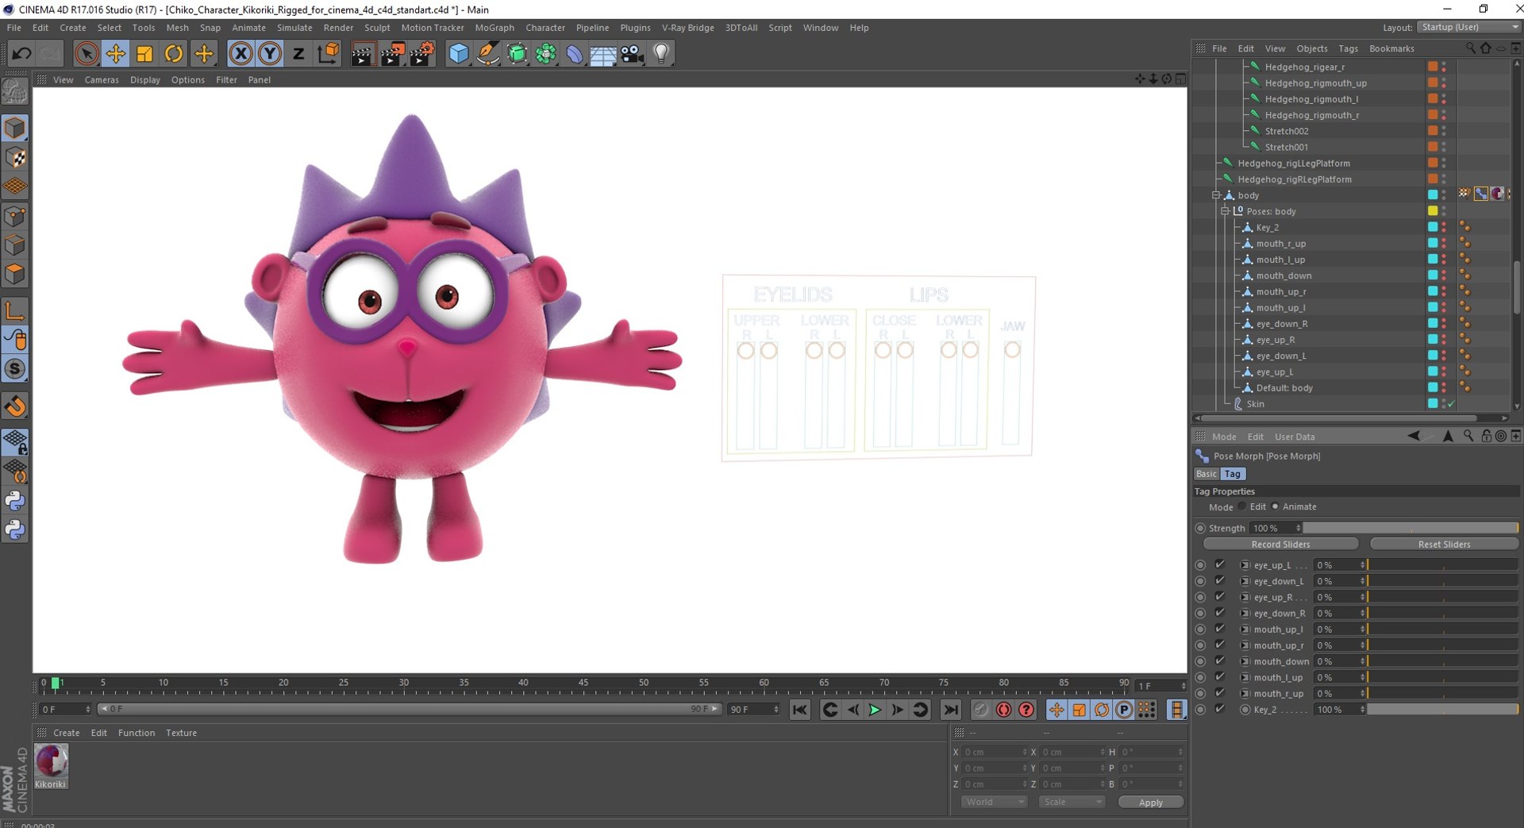Open the Scale mode dropdown
Viewport: 1524px width, 828px height.
(1072, 803)
